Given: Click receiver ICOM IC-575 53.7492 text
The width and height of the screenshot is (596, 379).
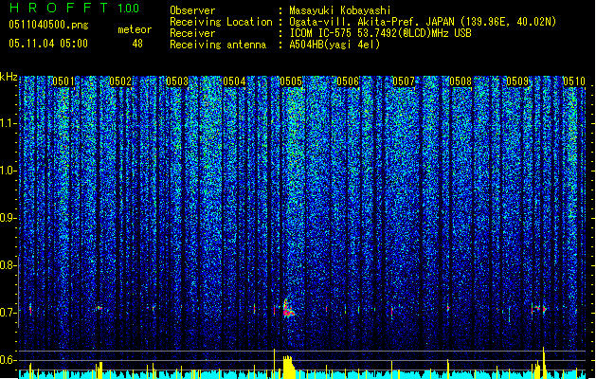Looking at the screenshot, I should (380, 33).
